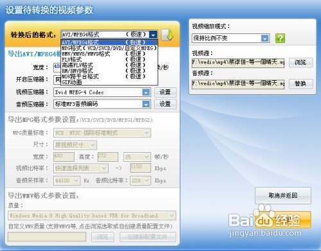The height and width of the screenshot is (251, 321).
Task: Click the 音频源 file path field
Action: 238,83
